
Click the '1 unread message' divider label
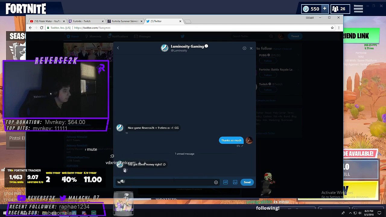185,154
